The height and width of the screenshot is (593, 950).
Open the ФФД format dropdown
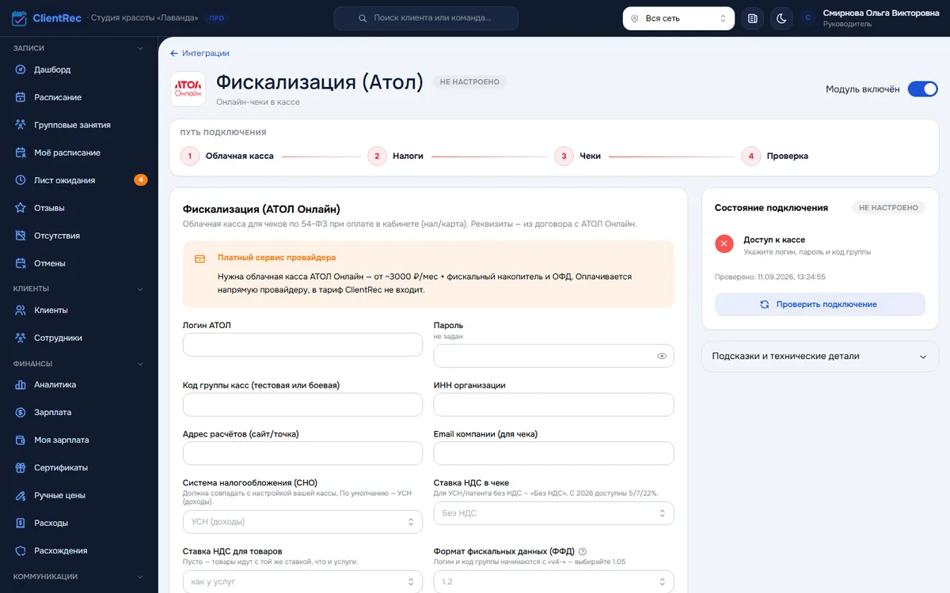(553, 582)
